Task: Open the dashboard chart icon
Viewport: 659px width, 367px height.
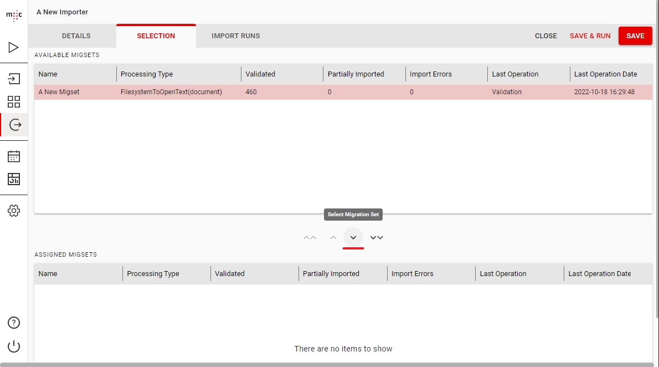Action: click(x=14, y=179)
